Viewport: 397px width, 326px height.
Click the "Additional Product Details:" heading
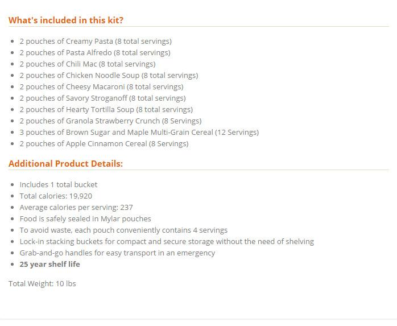click(65, 163)
